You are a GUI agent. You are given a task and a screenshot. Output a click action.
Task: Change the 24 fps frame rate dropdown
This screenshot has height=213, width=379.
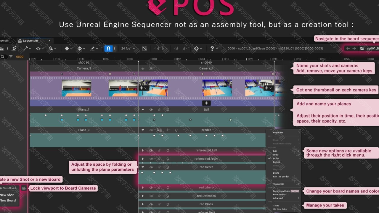(x=128, y=49)
